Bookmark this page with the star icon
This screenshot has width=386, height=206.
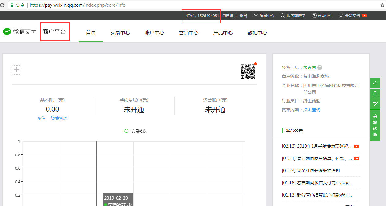point(382,5)
